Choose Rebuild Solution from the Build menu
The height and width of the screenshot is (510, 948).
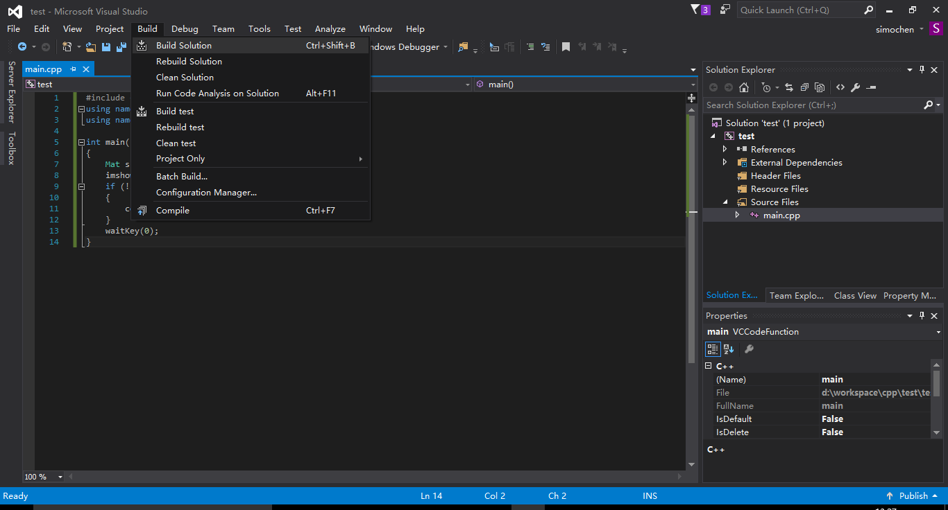251,62
